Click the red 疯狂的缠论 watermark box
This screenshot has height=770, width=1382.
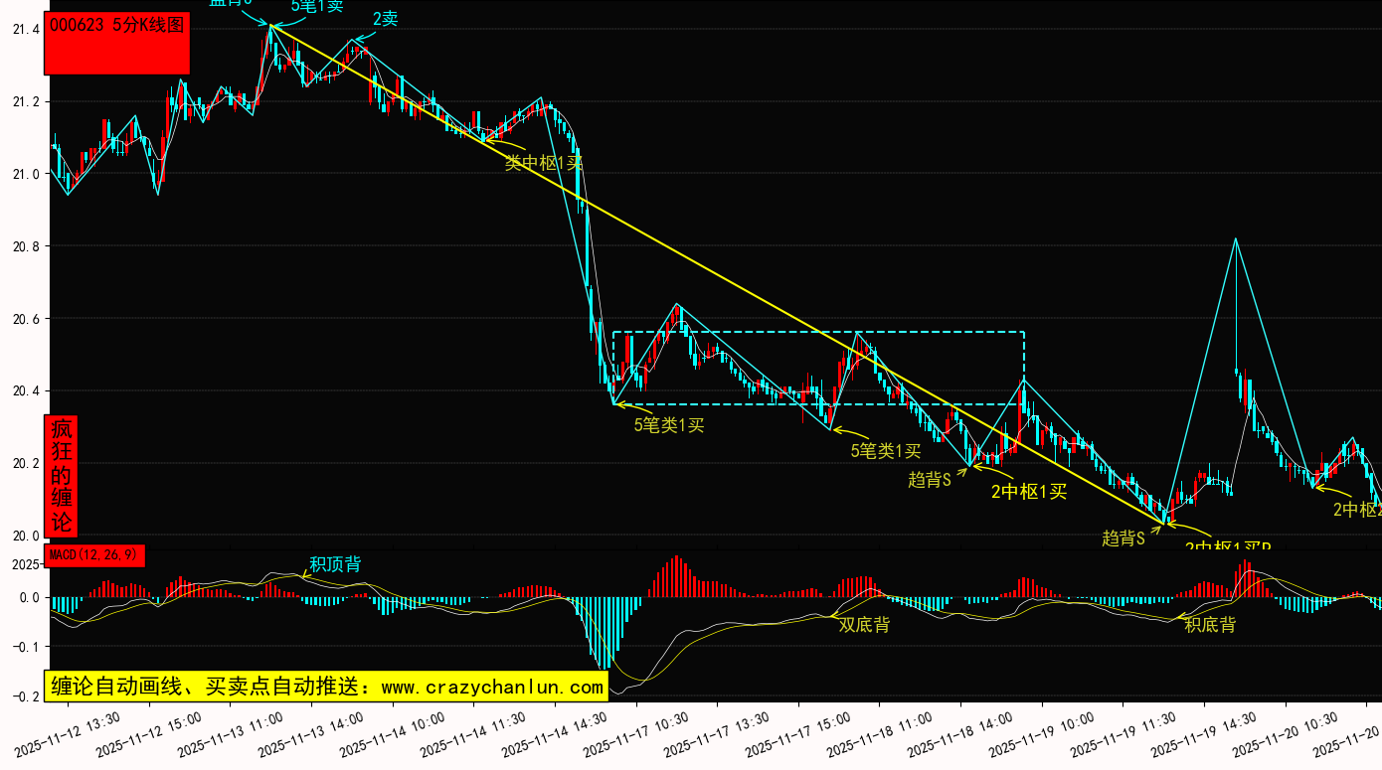[x=62, y=476]
